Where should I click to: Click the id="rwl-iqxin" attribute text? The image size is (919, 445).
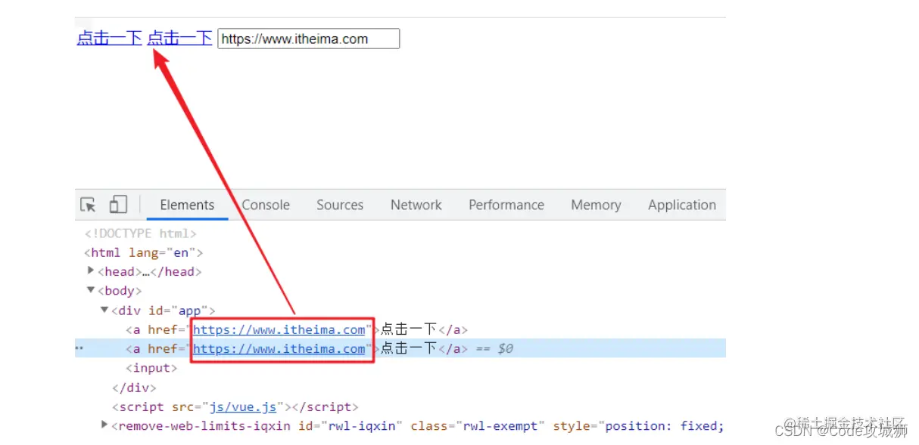[350, 426]
